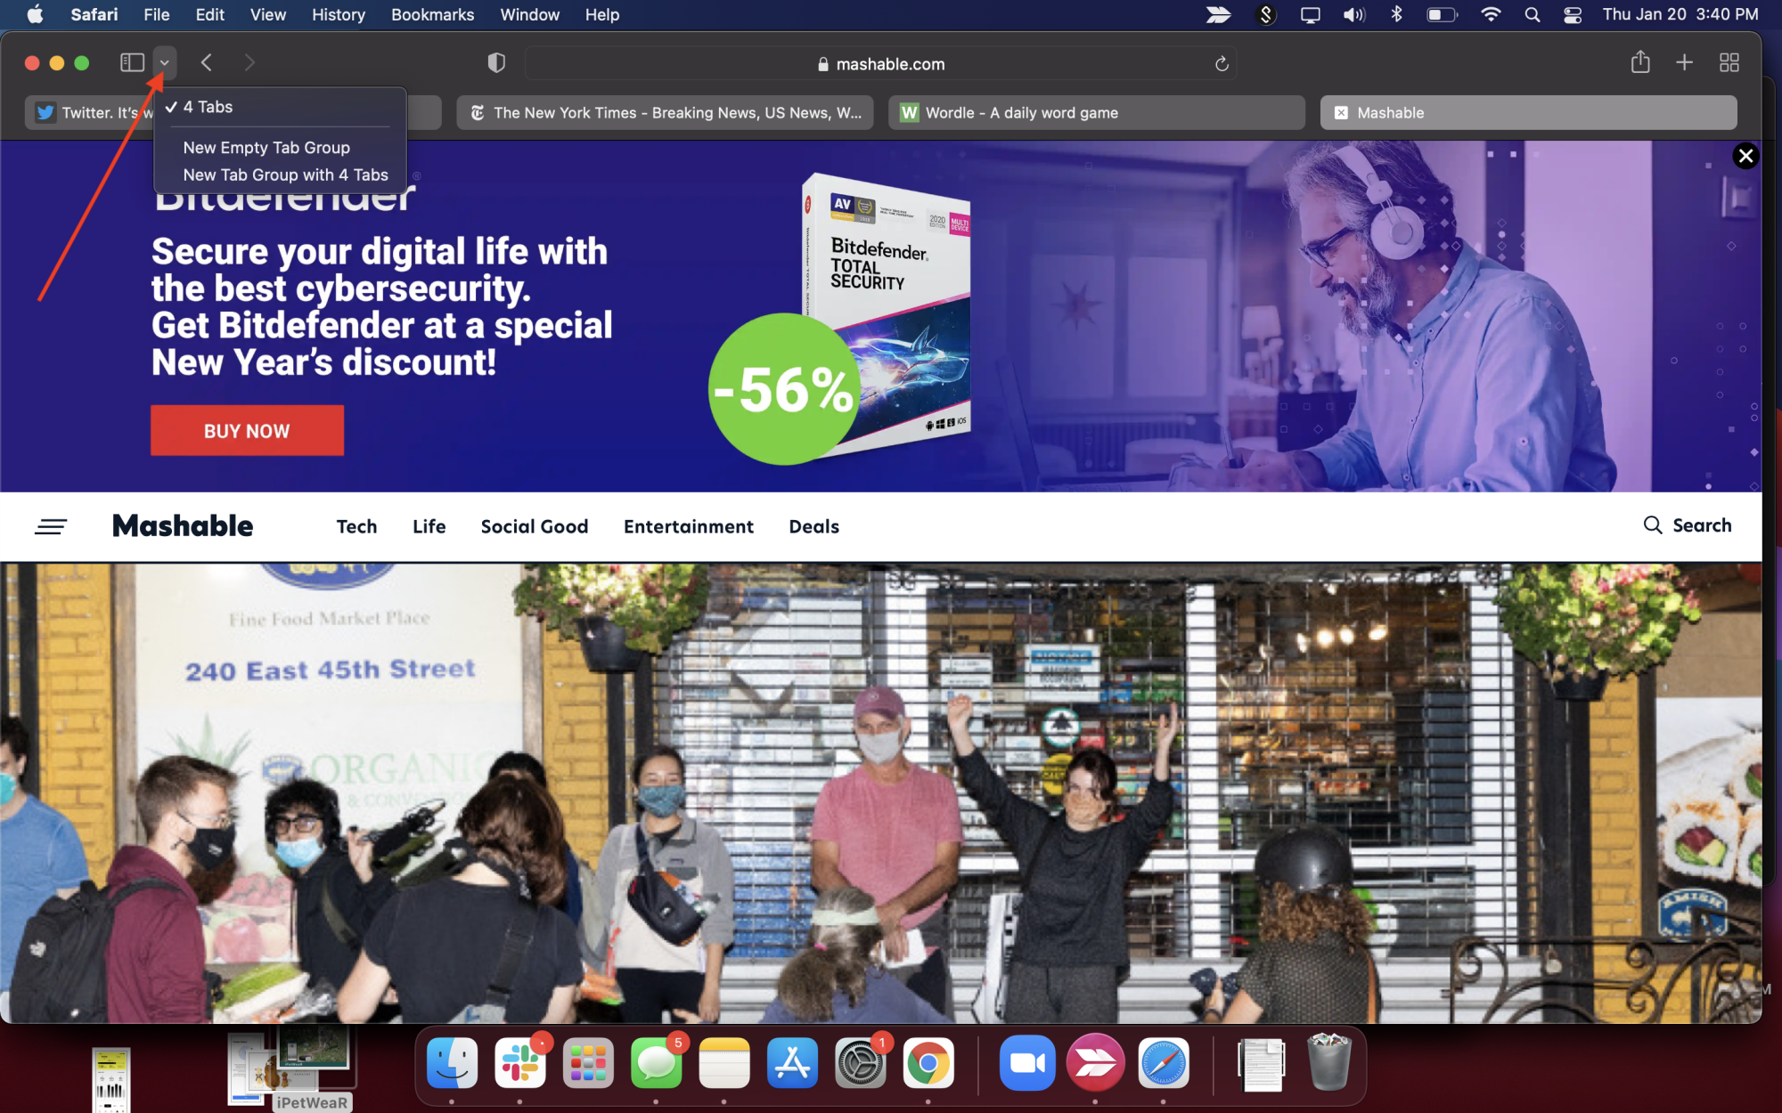
Task: Go back with the back arrow
Action: click(x=207, y=62)
